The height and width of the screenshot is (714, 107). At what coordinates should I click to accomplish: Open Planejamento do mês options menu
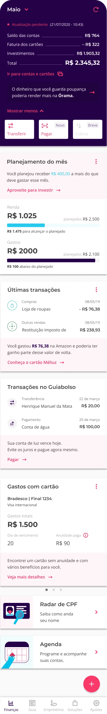[96, 162]
